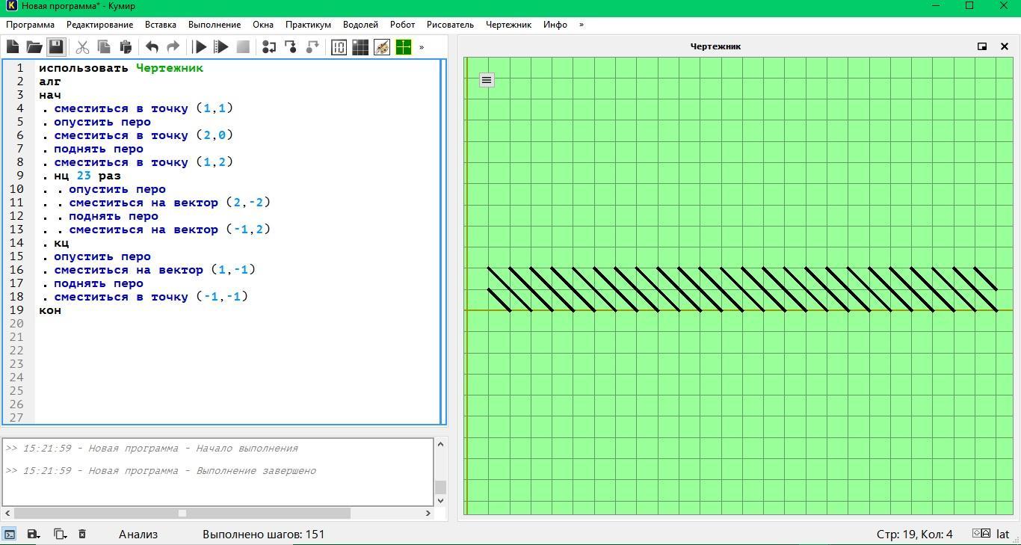Open the Водолей actor window icon
This screenshot has height=545, width=1021.
339,47
